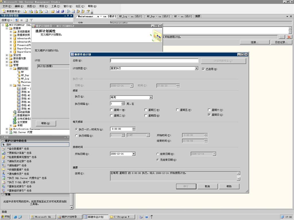
Task: Select the "重新生成索引" task in toolbox
Action: pos(19,186)
